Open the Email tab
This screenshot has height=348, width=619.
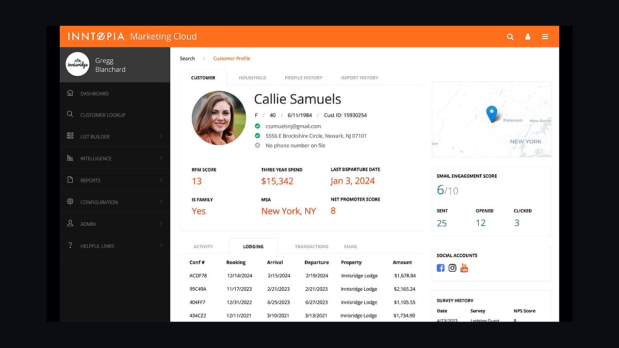coord(351,246)
